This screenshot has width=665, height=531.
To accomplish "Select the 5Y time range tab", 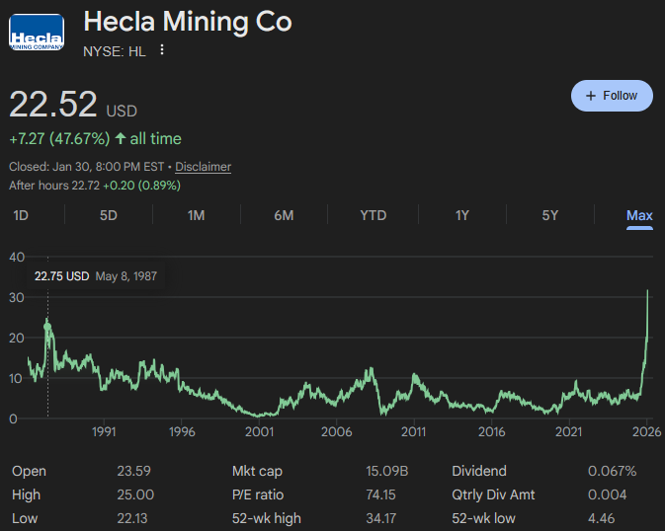I will click(x=550, y=215).
